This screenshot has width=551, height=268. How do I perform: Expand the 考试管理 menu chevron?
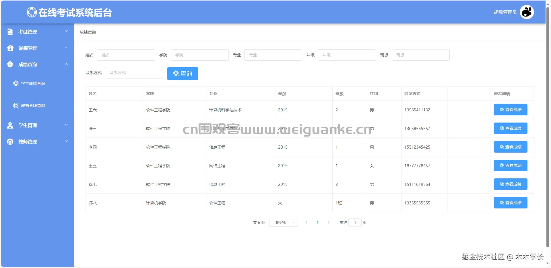66,31
